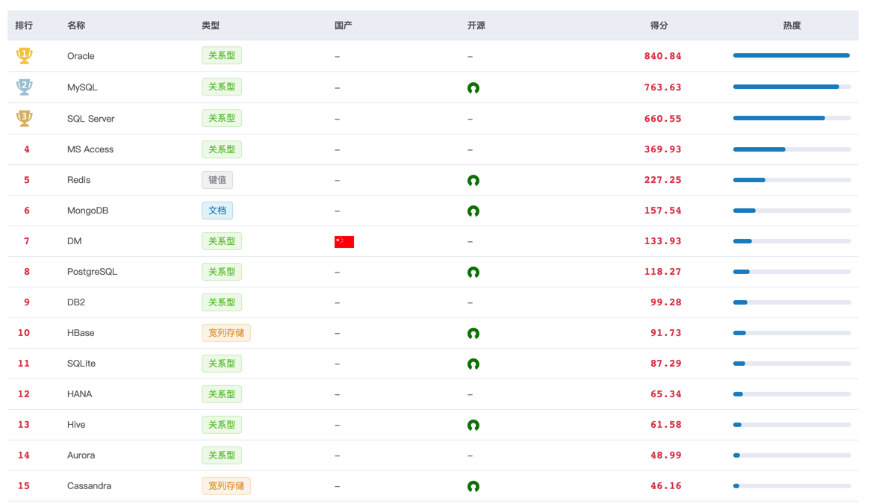
Task: Click the 名称 column header
Action: tap(76, 25)
